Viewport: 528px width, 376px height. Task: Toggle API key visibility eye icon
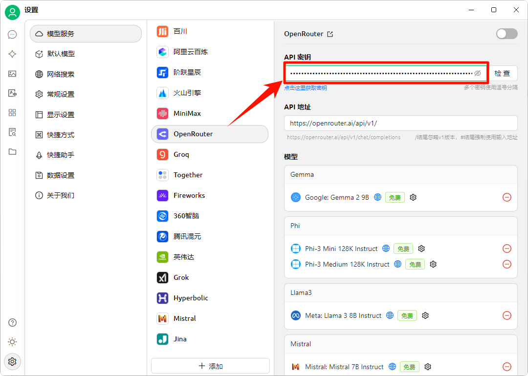click(x=478, y=73)
